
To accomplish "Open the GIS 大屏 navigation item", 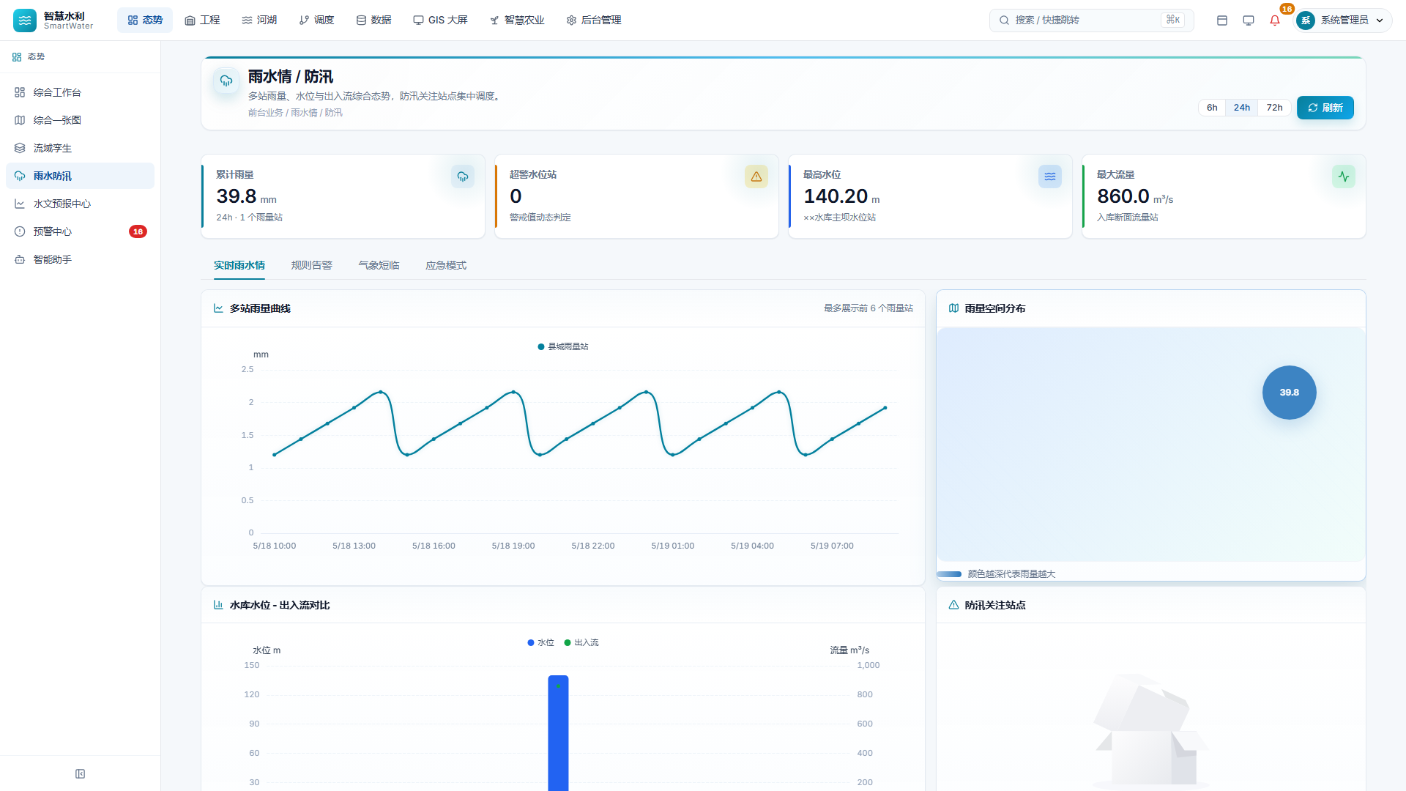I will pos(440,21).
